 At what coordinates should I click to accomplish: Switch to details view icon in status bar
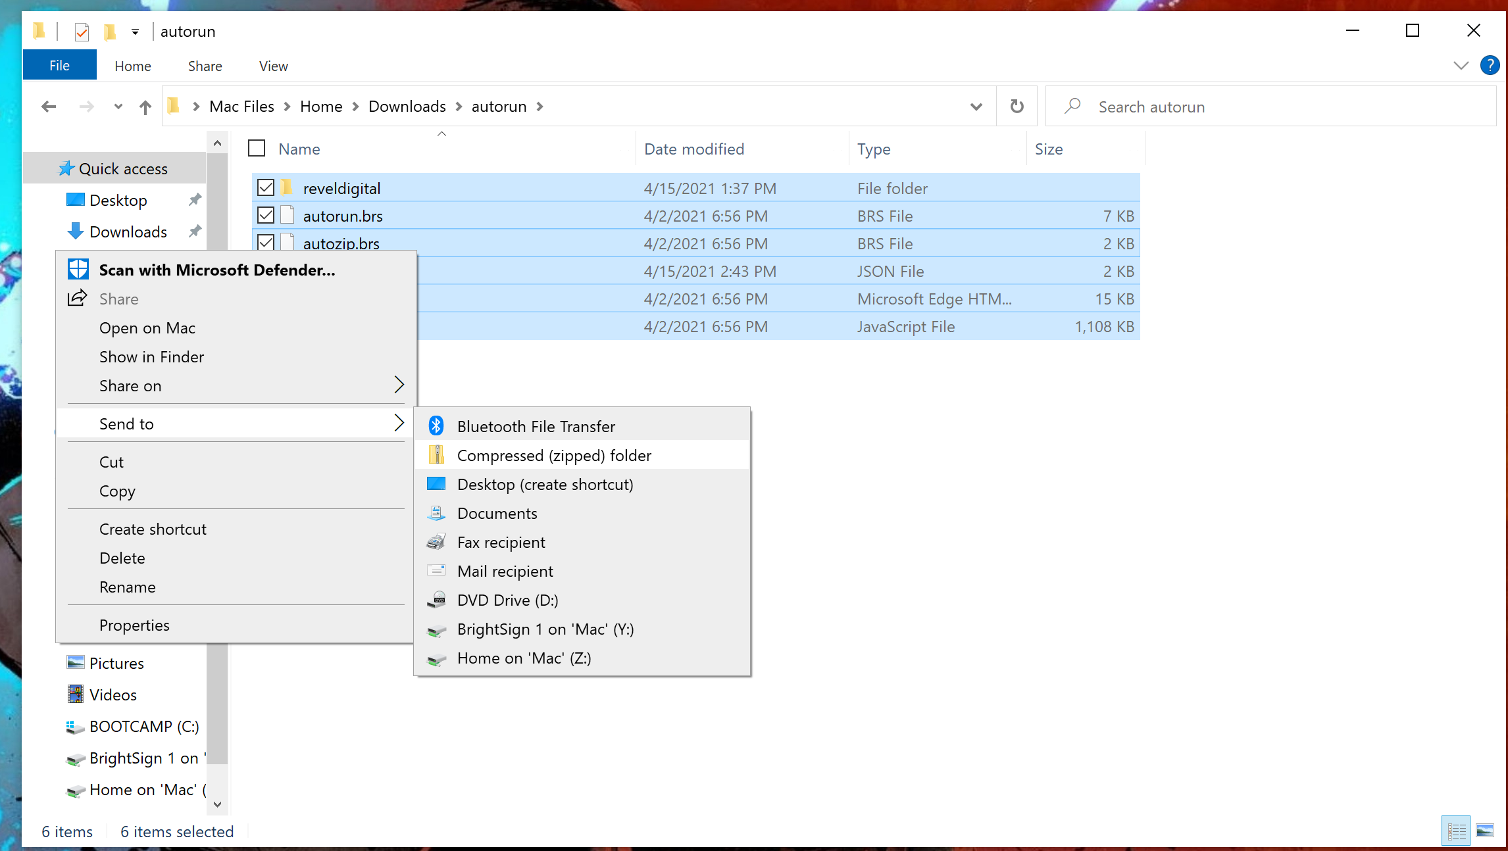(1456, 831)
